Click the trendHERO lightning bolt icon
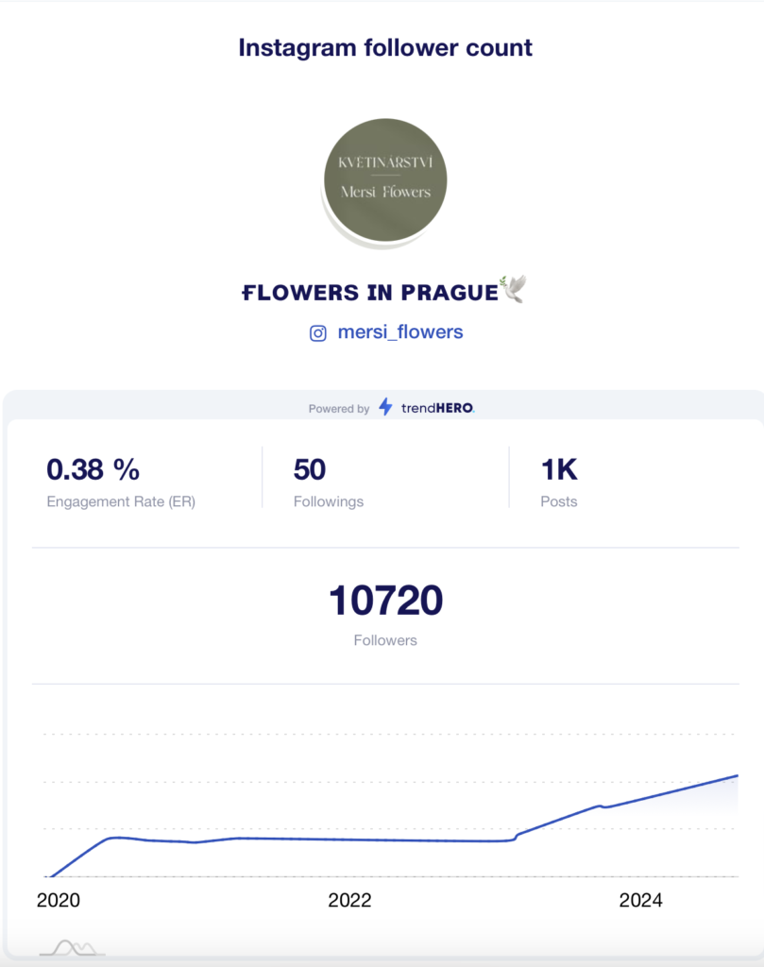 385,408
